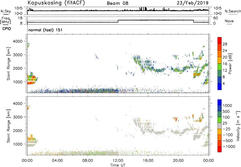Click the 'CPID' label
The image size is (241, 167).
(7, 29)
